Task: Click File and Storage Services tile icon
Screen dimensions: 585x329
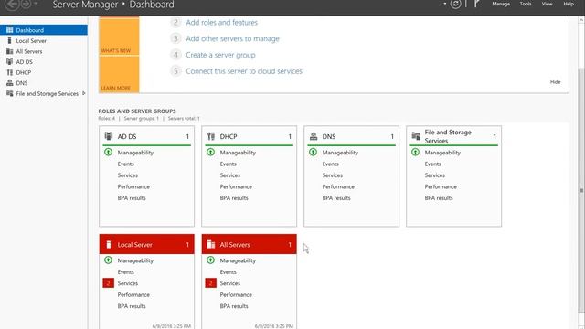Action: [x=416, y=136]
